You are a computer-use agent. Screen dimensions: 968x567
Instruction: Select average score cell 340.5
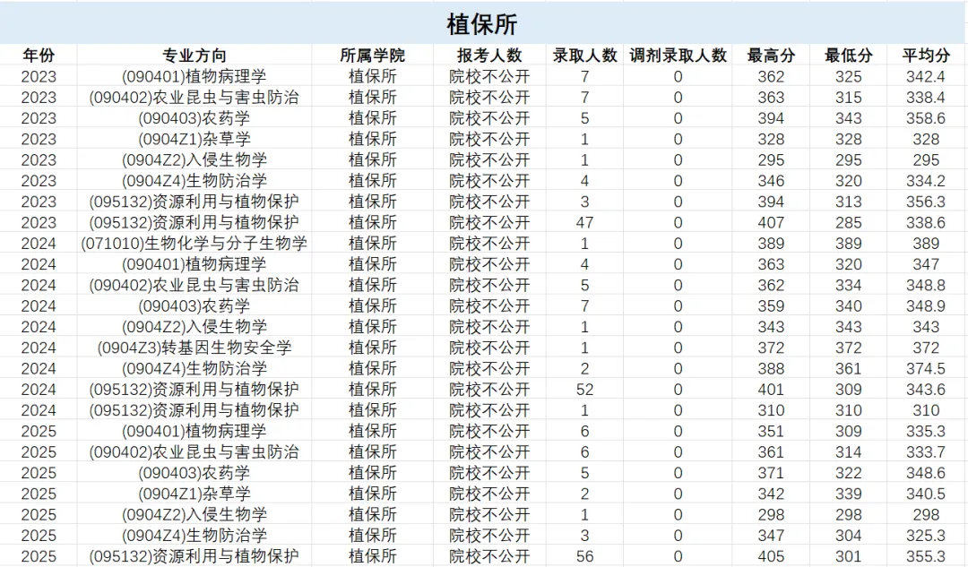(926, 494)
